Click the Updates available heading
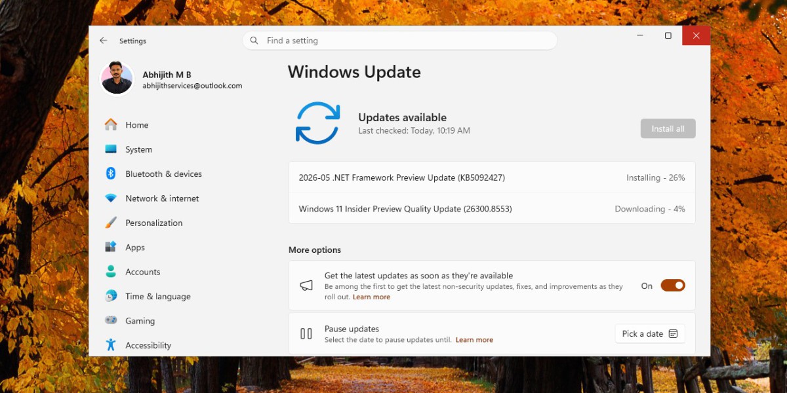The height and width of the screenshot is (393, 787). point(402,118)
